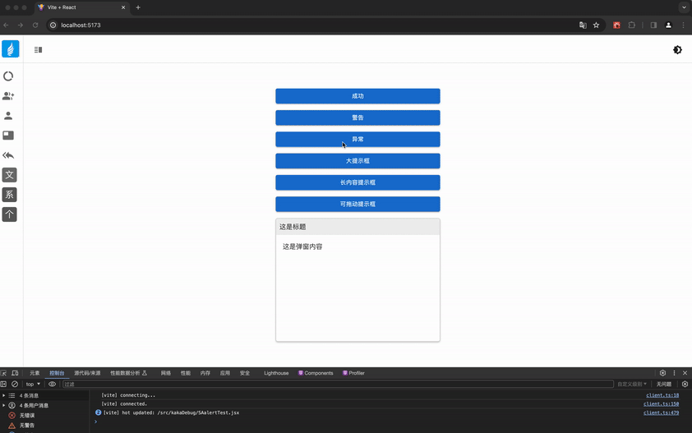
Task: Open the 自定义级别 log level dropdown
Action: (632, 384)
